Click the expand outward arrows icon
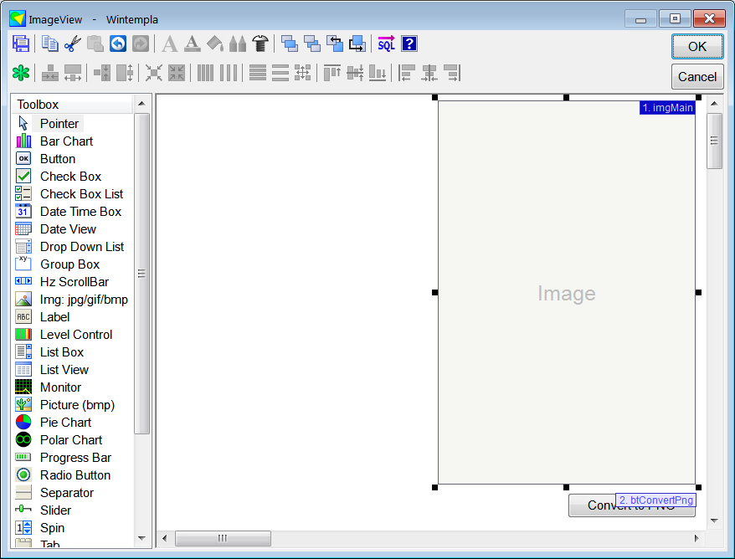Image resolution: width=735 pixels, height=559 pixels. point(154,73)
